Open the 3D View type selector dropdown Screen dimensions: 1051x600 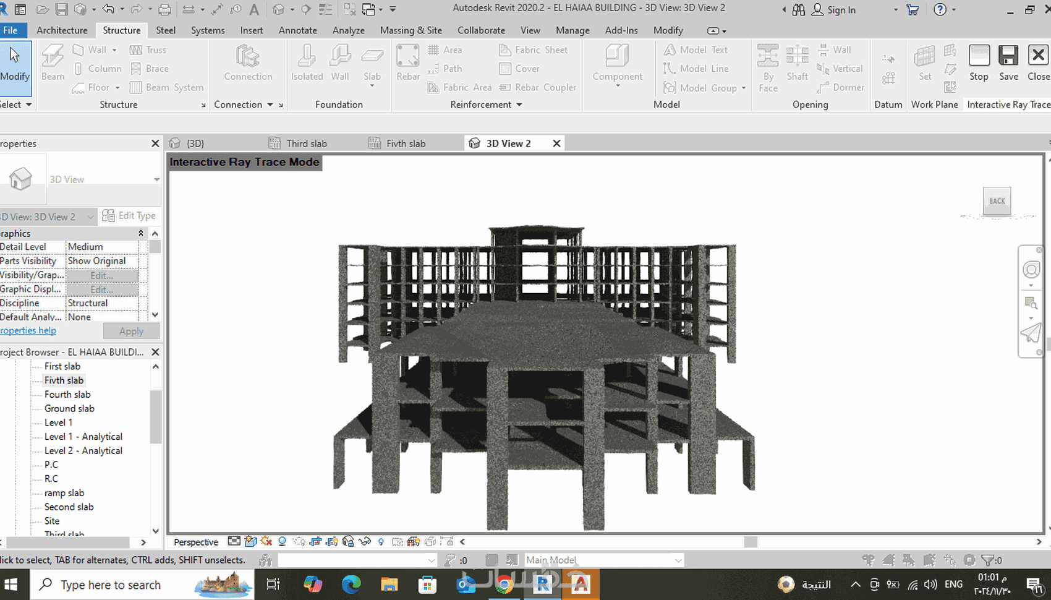(156, 179)
